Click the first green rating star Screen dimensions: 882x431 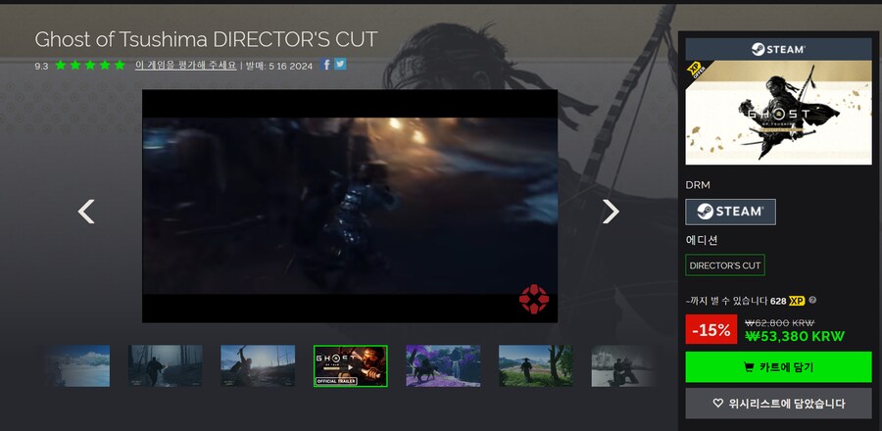[61, 66]
